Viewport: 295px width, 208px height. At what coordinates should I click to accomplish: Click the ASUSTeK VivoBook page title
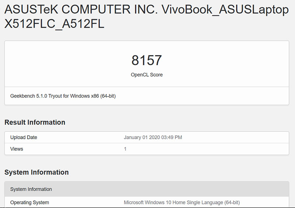coord(146,17)
